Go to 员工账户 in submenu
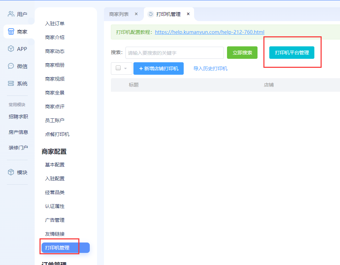340x265 pixels. [55, 120]
